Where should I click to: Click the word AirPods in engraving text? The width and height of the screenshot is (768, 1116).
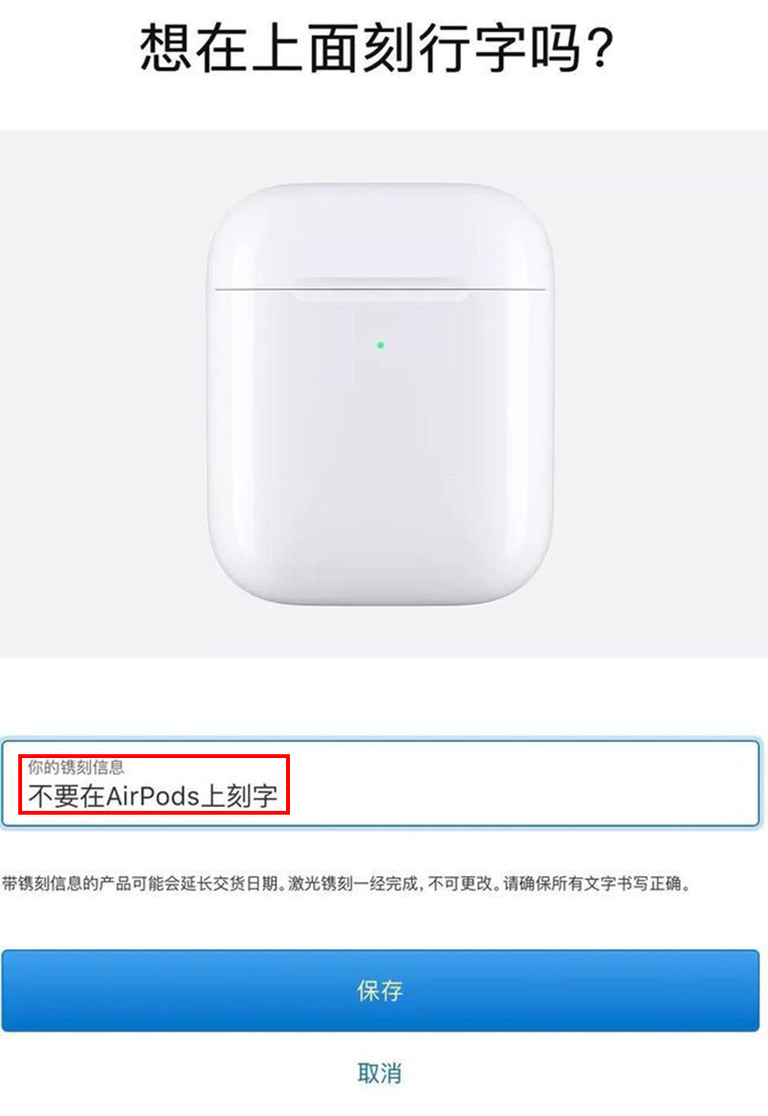153,796
